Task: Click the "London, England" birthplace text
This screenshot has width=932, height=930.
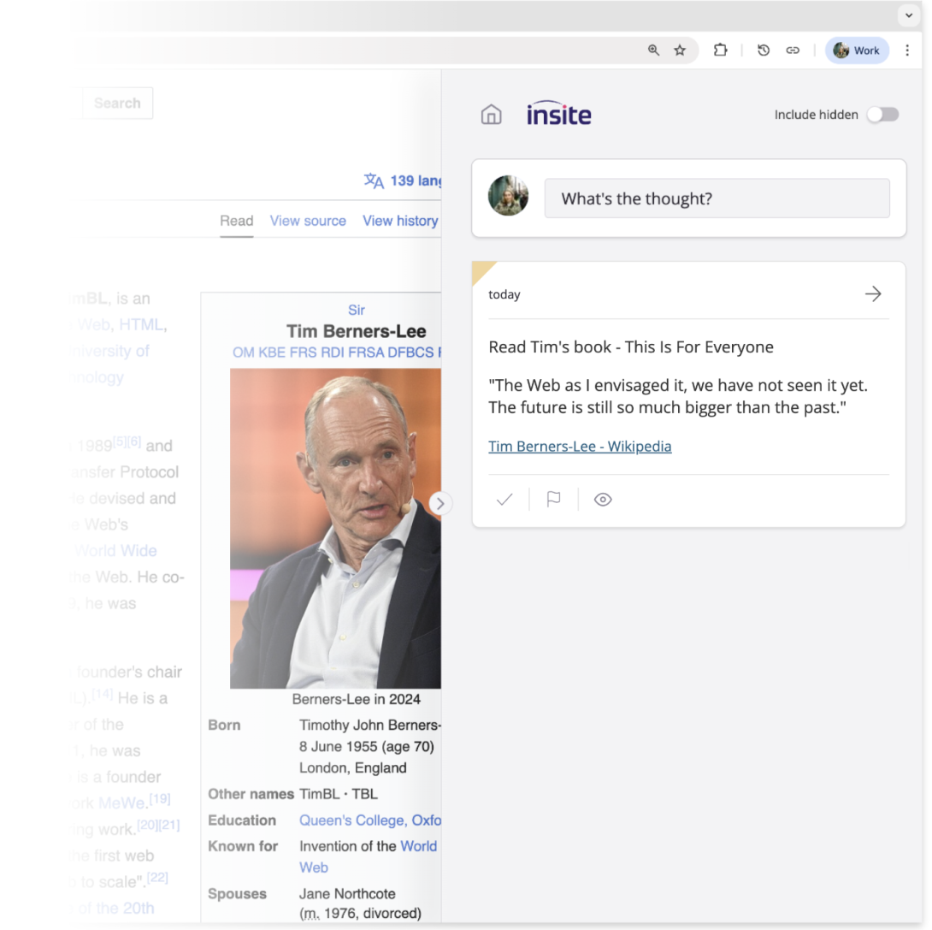Action: tap(352, 767)
